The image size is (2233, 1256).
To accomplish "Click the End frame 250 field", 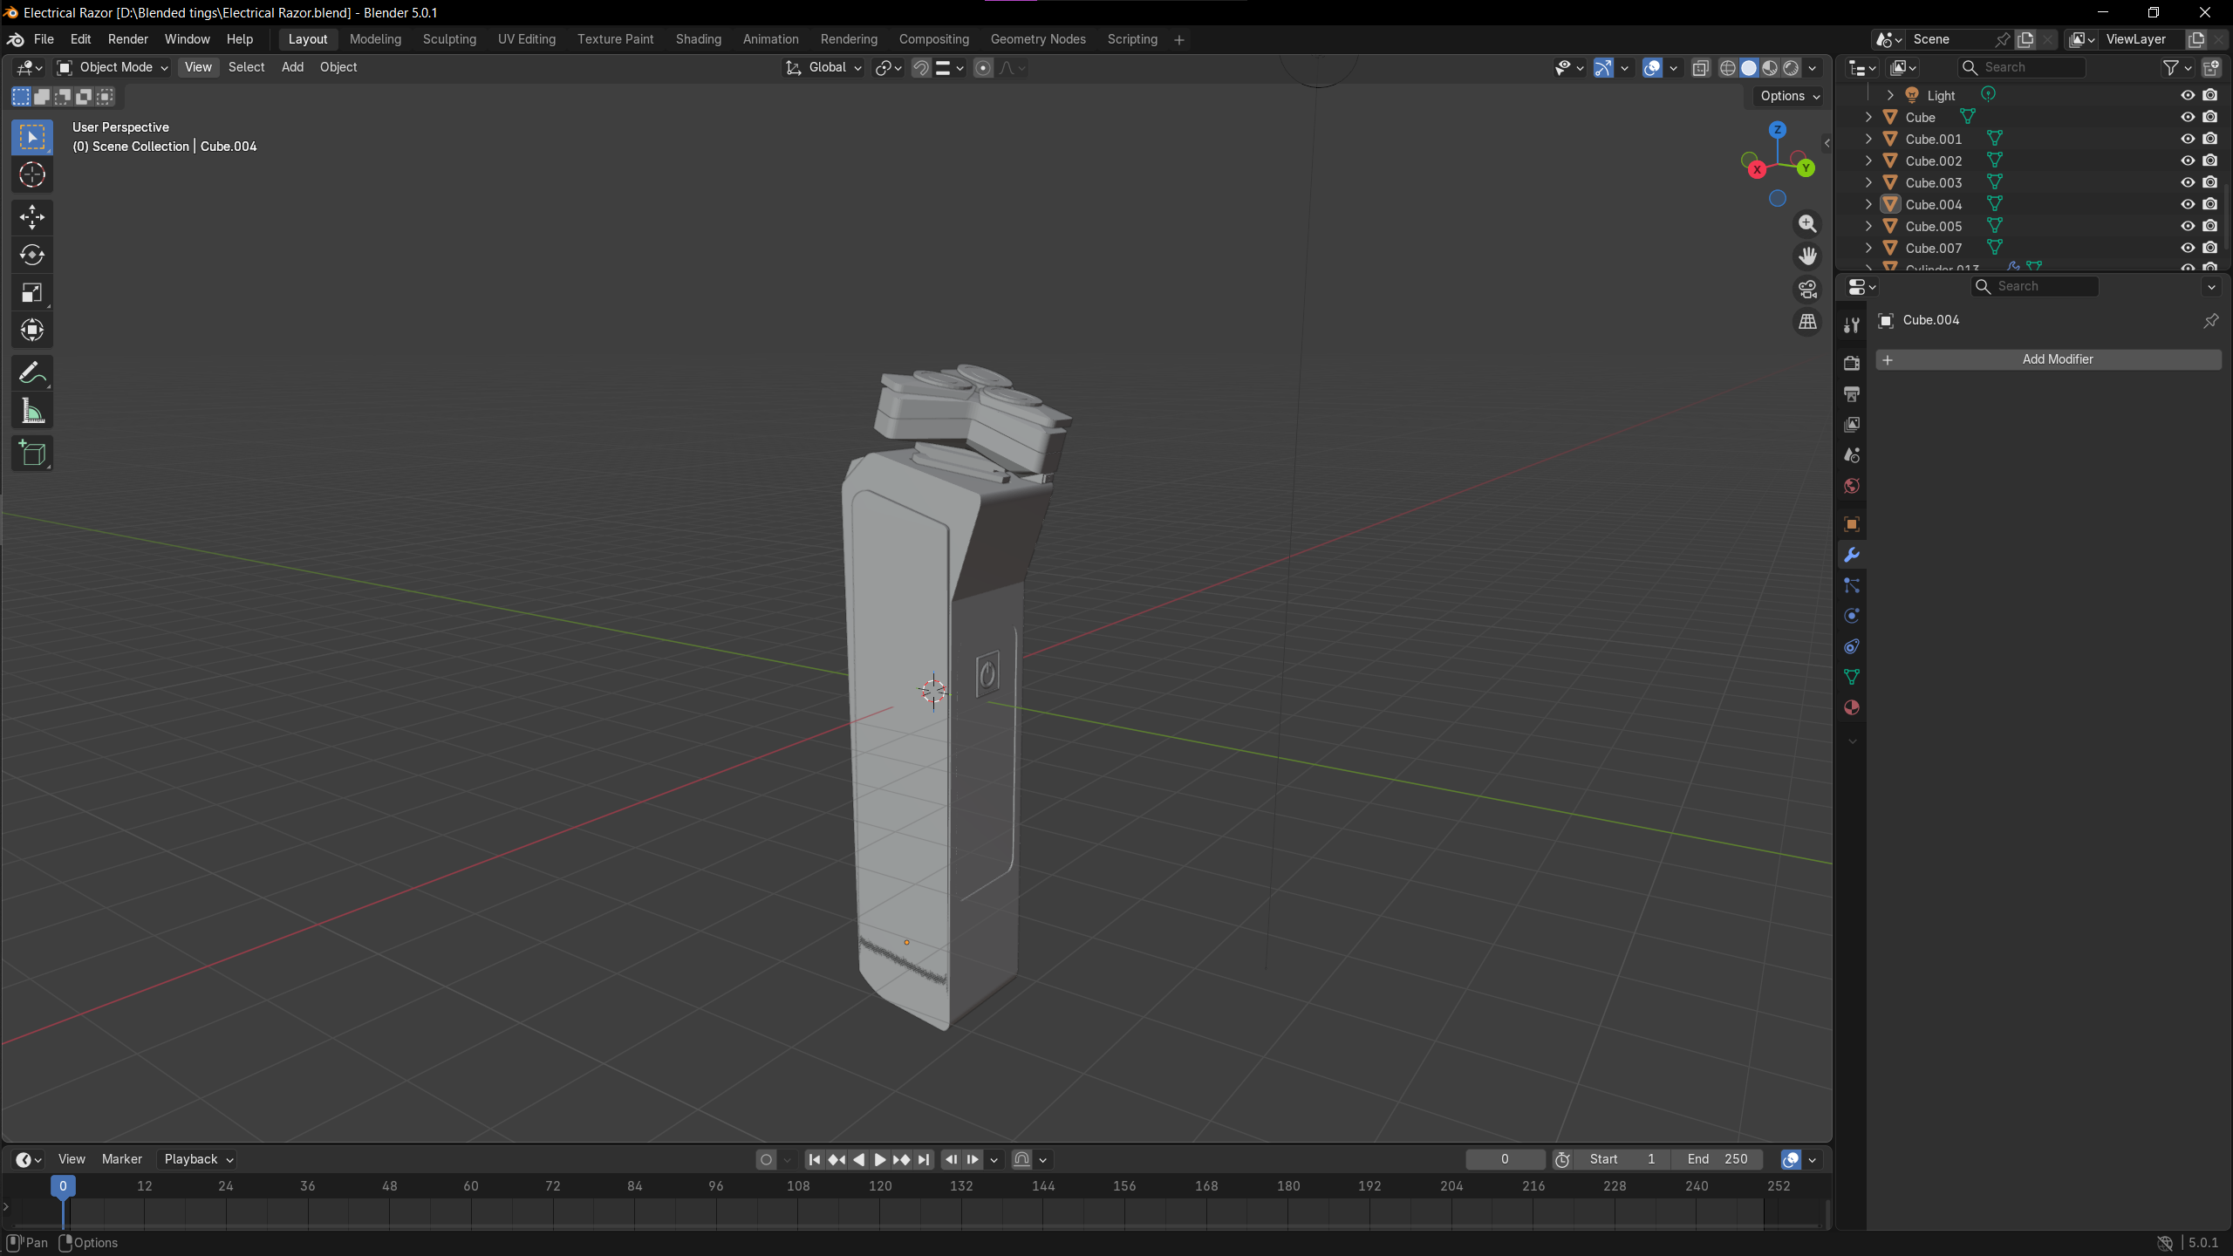I will tap(1717, 1159).
